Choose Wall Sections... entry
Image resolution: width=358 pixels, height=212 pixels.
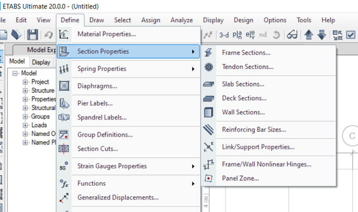[243, 112]
